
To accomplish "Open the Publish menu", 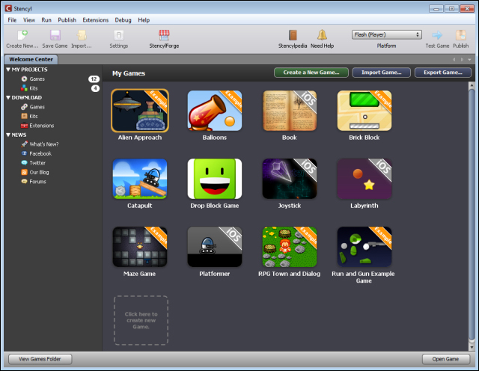I will tap(67, 20).
